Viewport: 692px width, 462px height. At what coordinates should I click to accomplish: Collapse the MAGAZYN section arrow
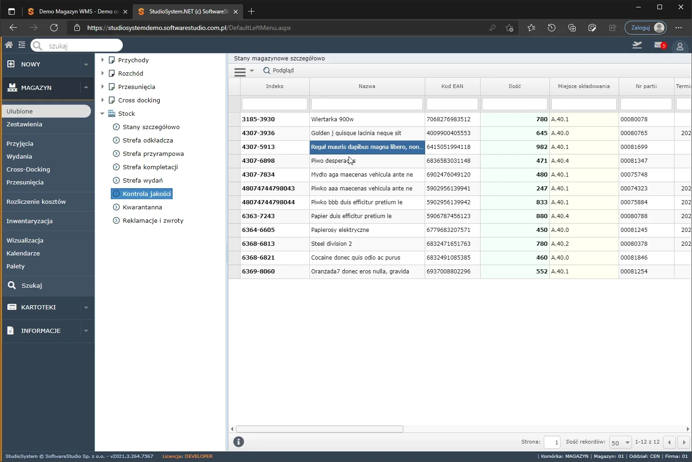[86, 87]
